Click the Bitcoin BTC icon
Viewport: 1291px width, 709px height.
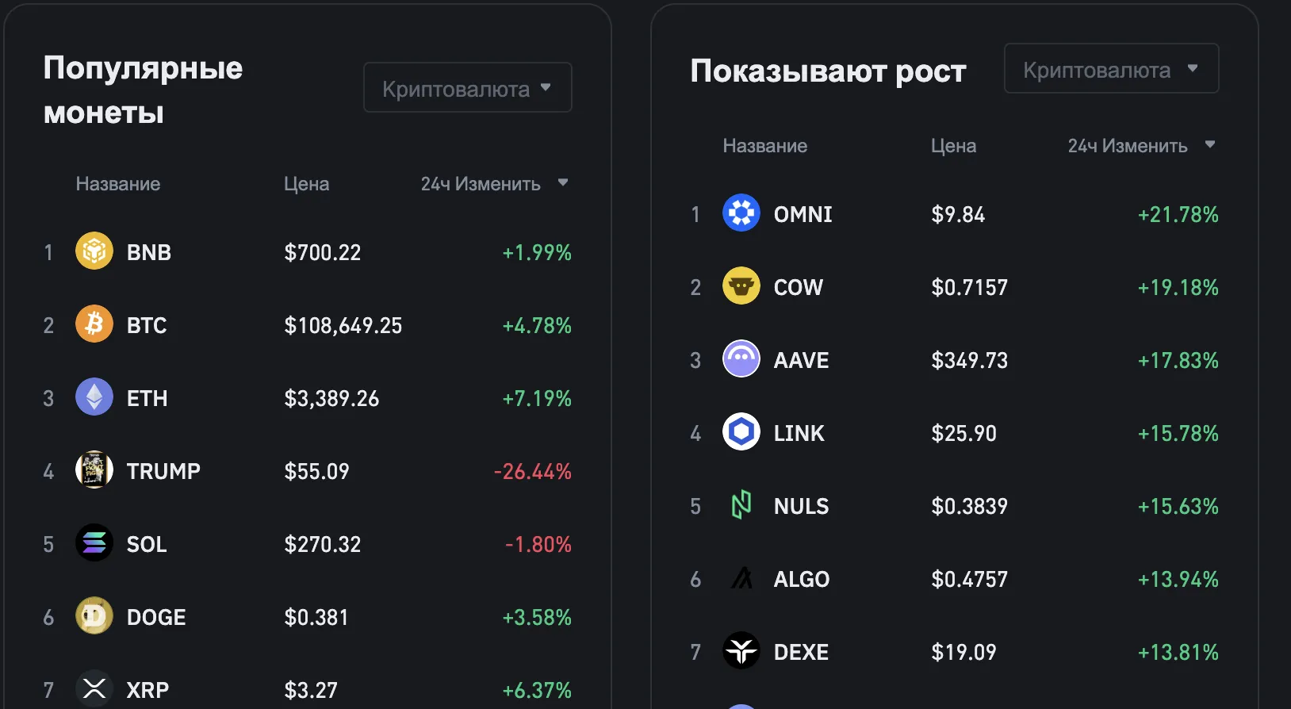pyautogui.click(x=94, y=324)
